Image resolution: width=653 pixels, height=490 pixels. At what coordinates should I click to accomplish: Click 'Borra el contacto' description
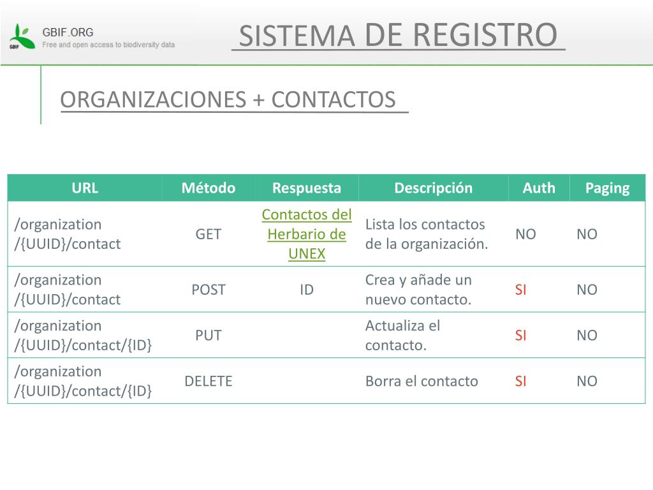(422, 382)
